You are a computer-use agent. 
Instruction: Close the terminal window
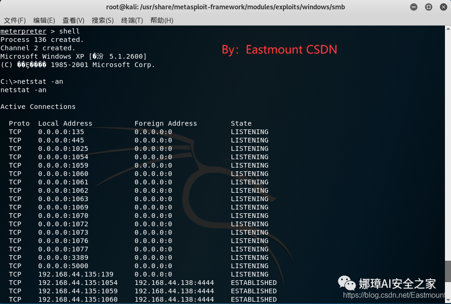pyautogui.click(x=444, y=7)
